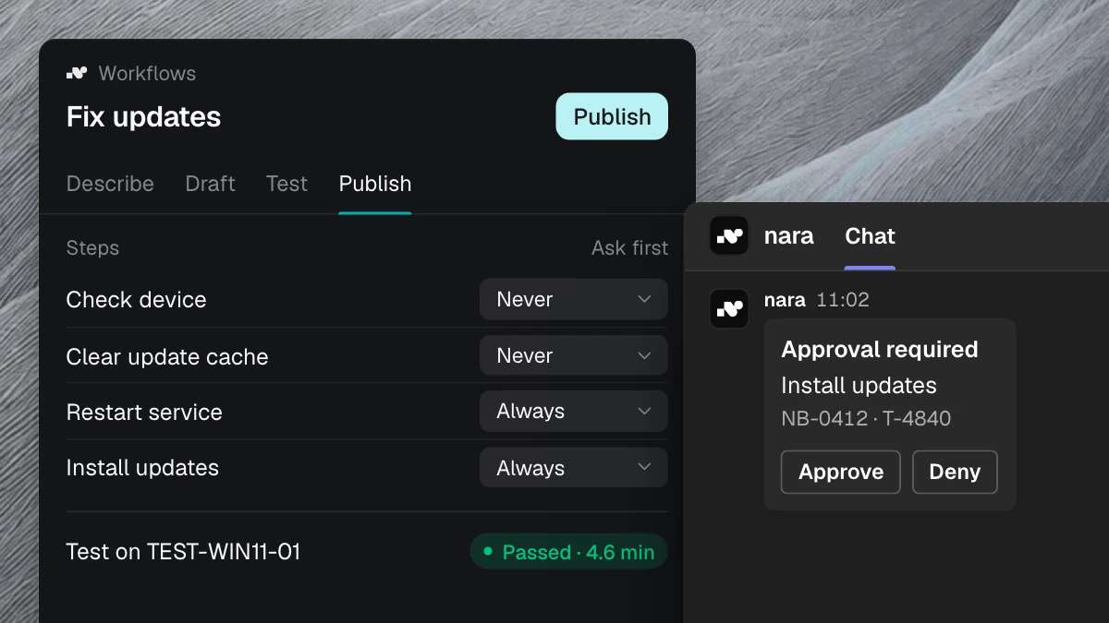
Task: Click the NB-0412 · T-4840 reference text
Action: click(866, 418)
